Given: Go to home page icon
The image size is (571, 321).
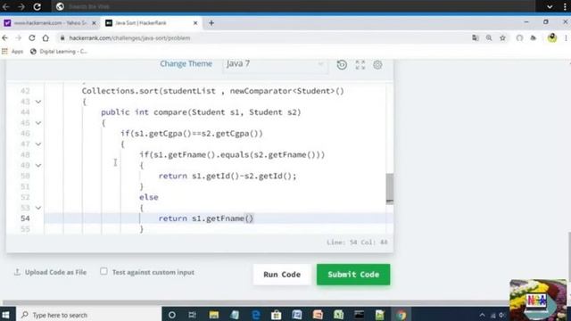Looking at the screenshot, I should click(46, 37).
